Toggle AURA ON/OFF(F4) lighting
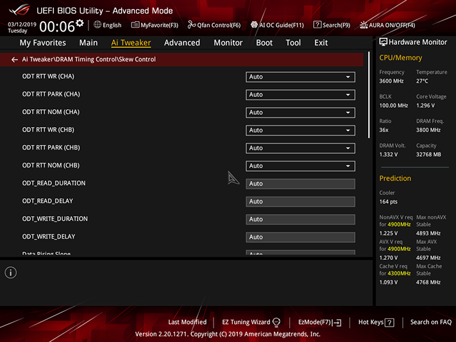Image resolution: width=456 pixels, height=342 pixels. pyautogui.click(x=387, y=25)
